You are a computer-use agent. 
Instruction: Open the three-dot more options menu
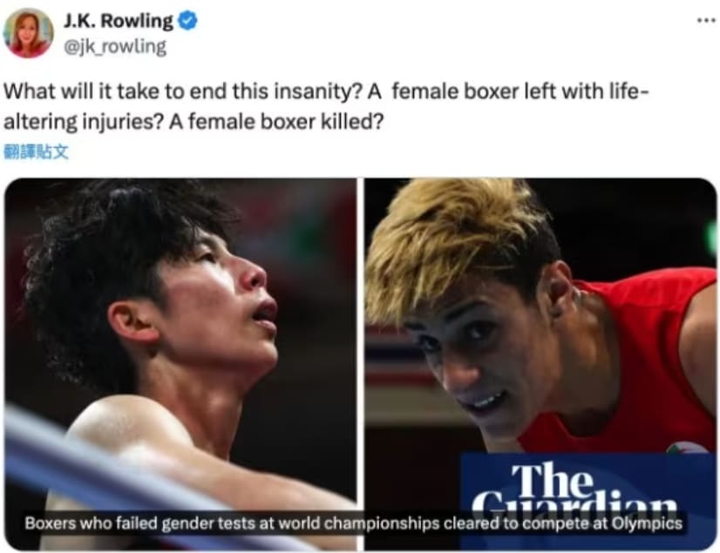coord(706,20)
